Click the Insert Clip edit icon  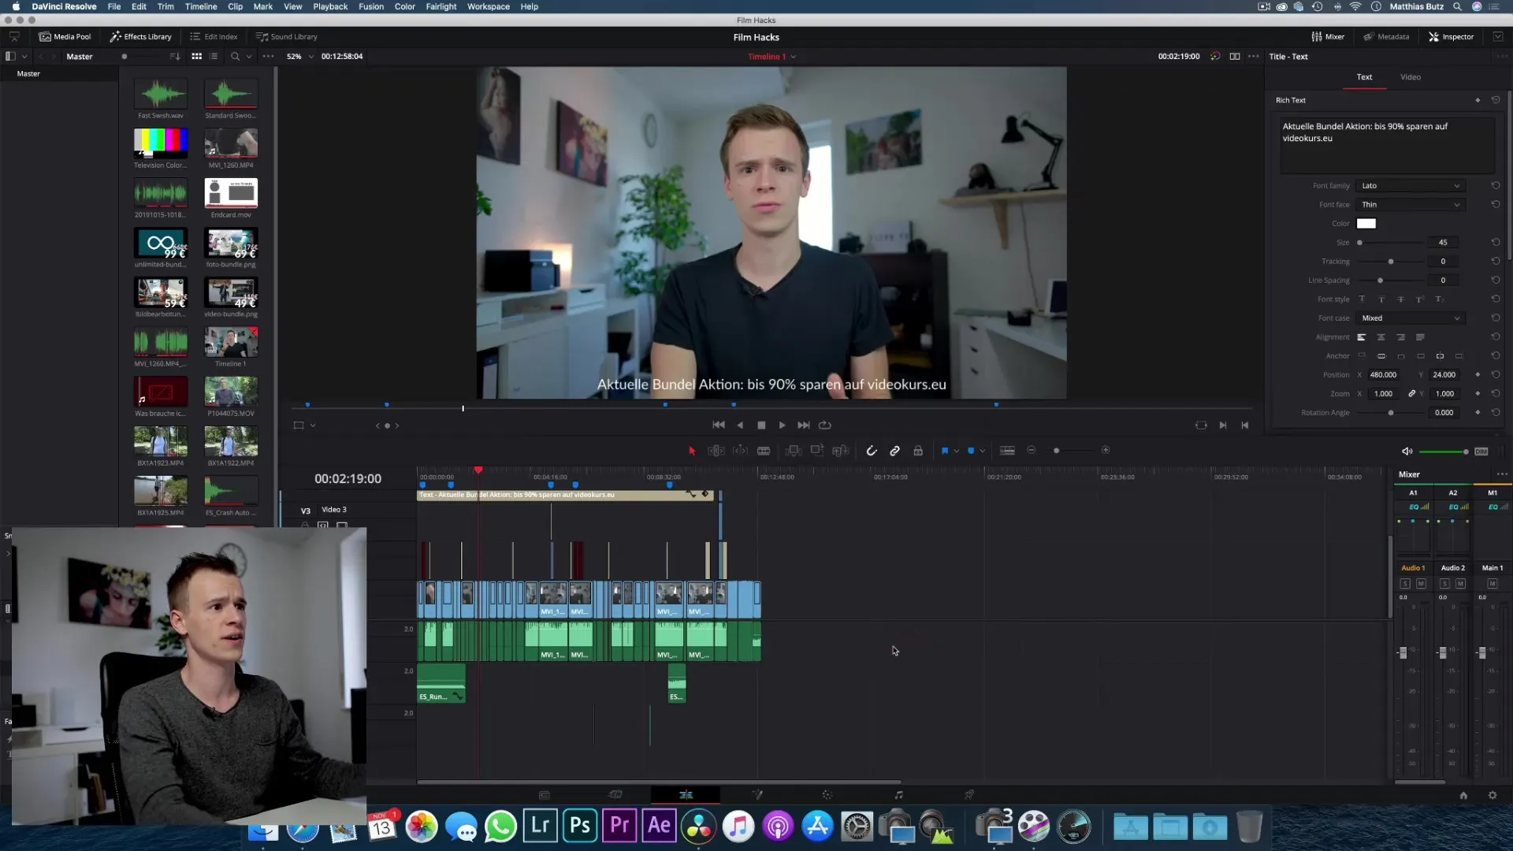[794, 451]
